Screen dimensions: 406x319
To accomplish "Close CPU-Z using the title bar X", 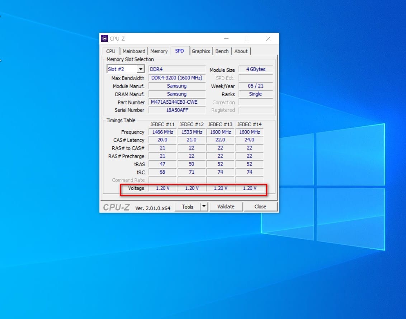I will [x=268, y=39].
